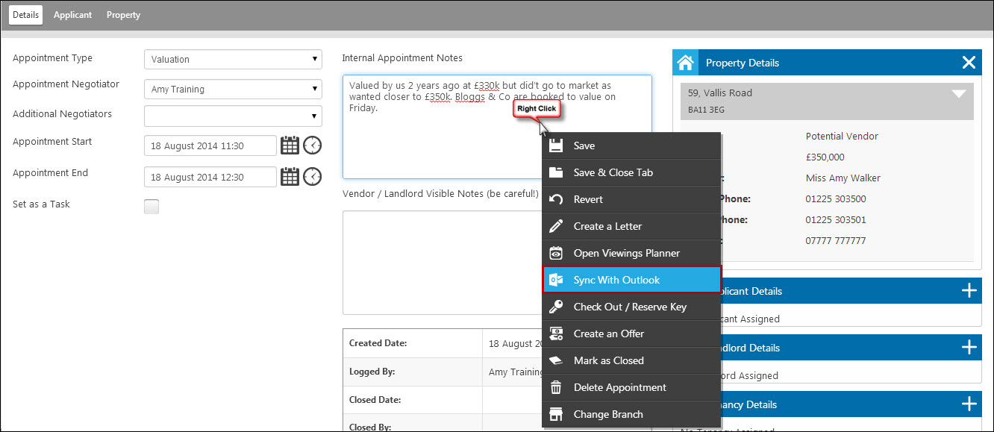The width and height of the screenshot is (994, 432).
Task: Close the Property Details panel
Action: click(969, 63)
